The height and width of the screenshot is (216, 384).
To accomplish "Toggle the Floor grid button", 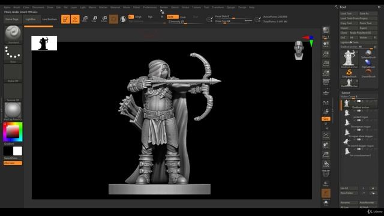I will [x=326, y=92].
